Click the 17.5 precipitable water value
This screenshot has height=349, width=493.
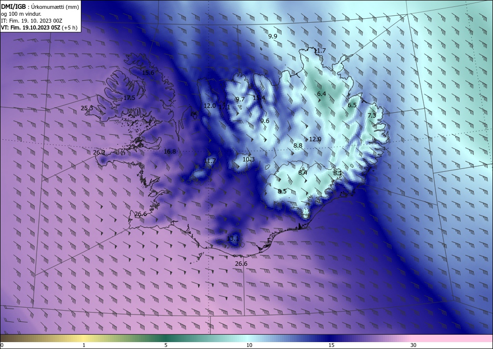point(129,97)
